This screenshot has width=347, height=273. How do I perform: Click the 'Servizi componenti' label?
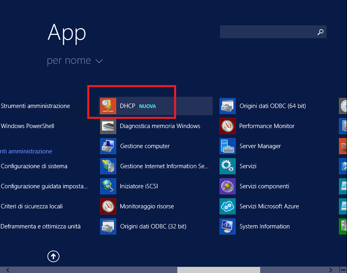tap(265, 186)
